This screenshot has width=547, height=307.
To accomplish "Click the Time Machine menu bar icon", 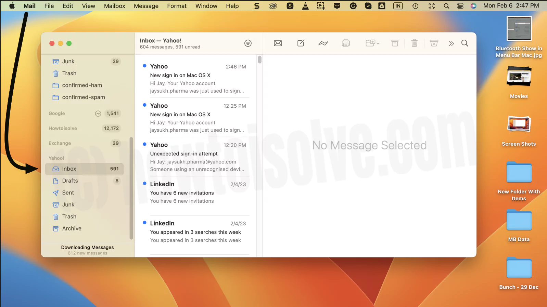I will [415, 6].
